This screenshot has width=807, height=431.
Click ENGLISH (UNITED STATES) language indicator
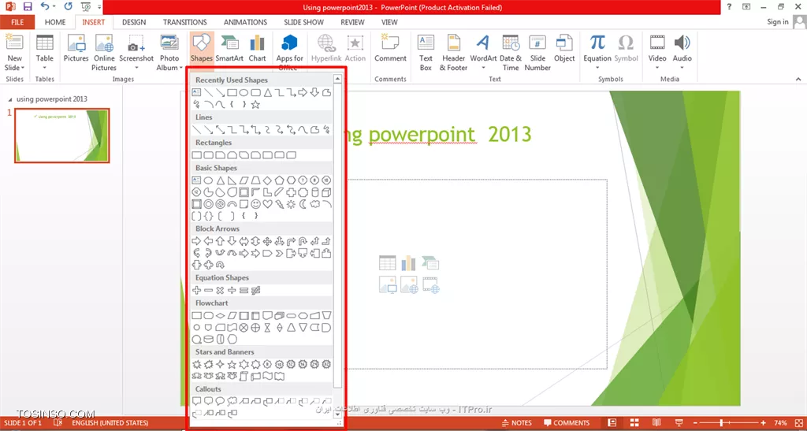coord(110,423)
